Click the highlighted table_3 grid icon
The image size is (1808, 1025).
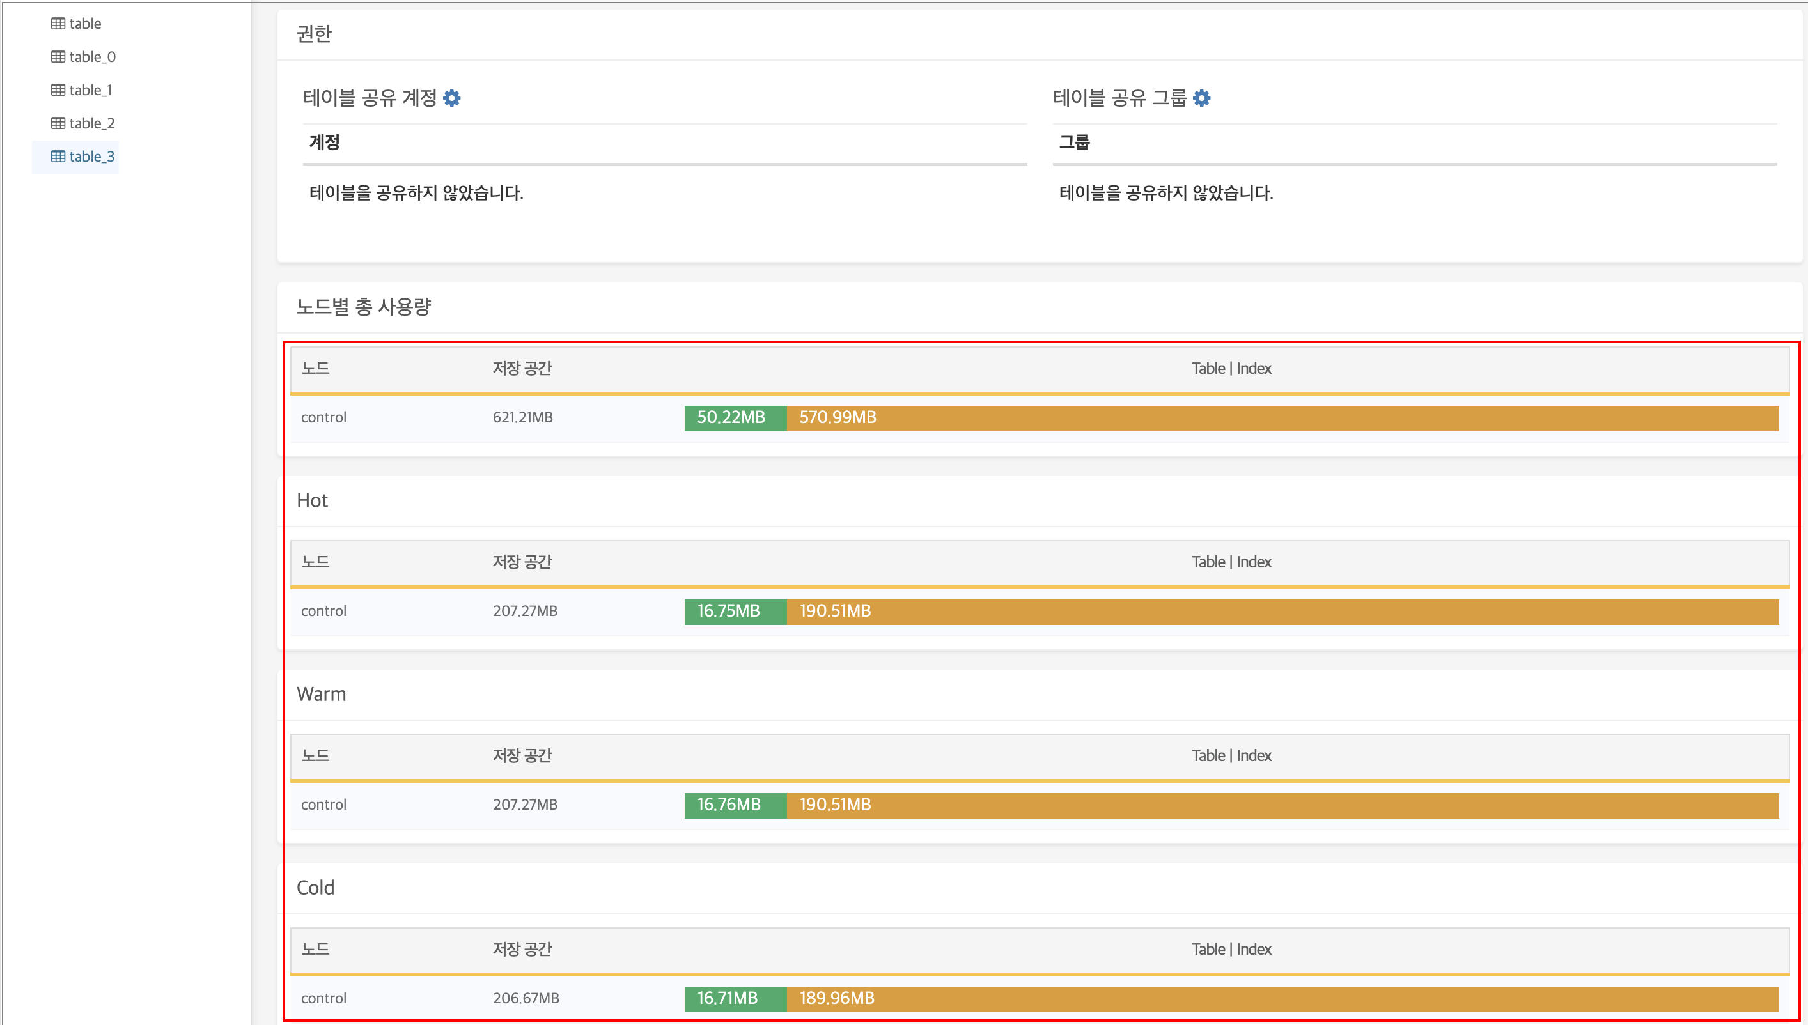pyautogui.click(x=58, y=157)
